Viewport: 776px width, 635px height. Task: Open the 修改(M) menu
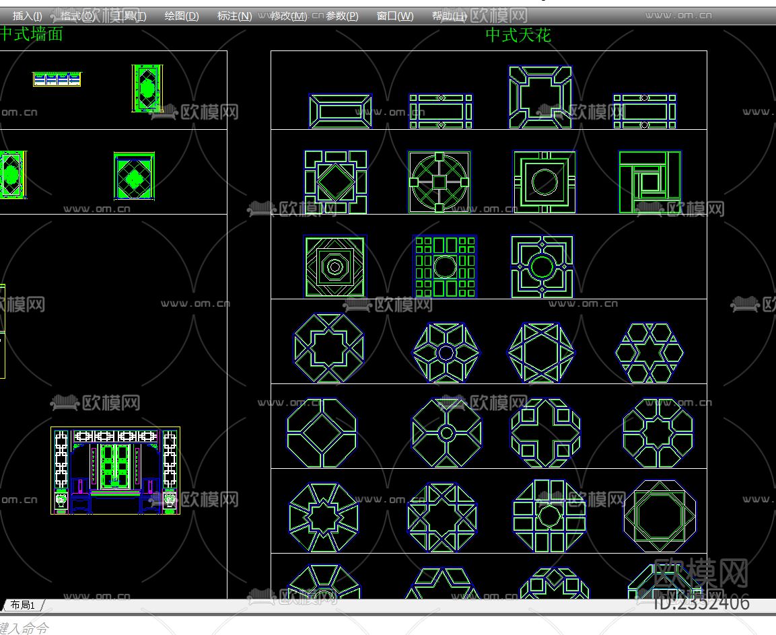click(289, 16)
